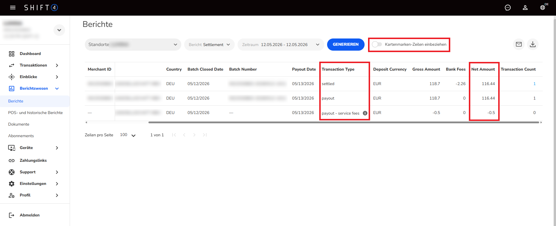This screenshot has width=556, height=226.
Task: Click scrollbar left arrow of table
Action: pos(86,122)
